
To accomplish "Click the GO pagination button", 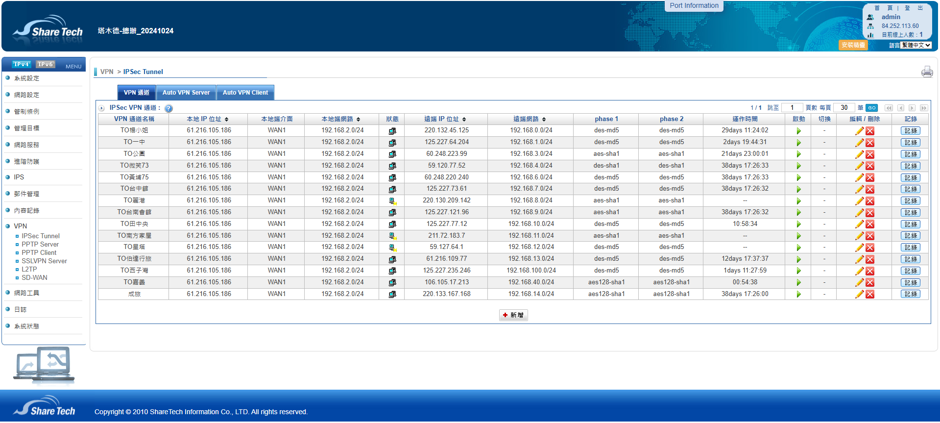I will (872, 108).
